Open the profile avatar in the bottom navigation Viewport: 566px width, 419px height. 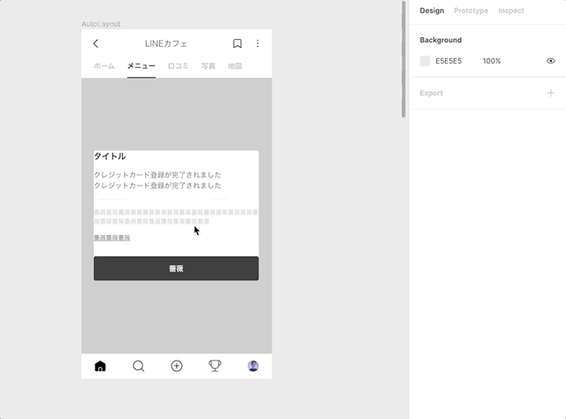coord(253,366)
